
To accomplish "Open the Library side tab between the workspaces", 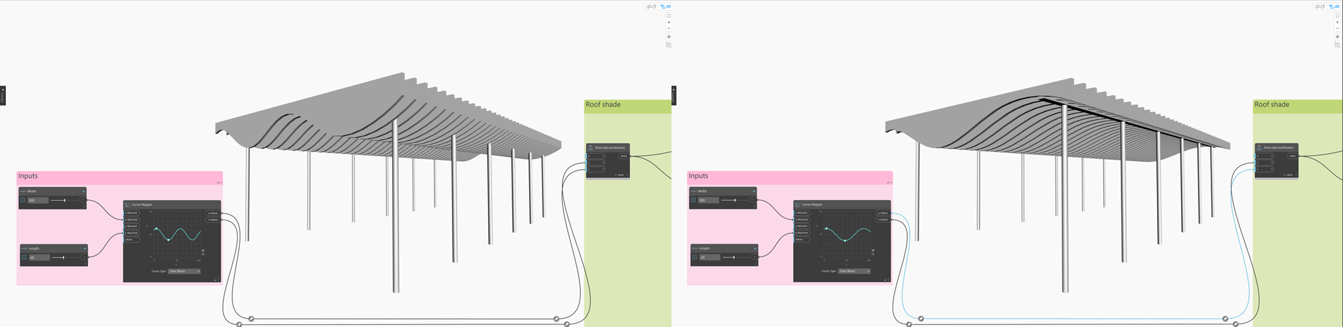I will click(x=674, y=95).
